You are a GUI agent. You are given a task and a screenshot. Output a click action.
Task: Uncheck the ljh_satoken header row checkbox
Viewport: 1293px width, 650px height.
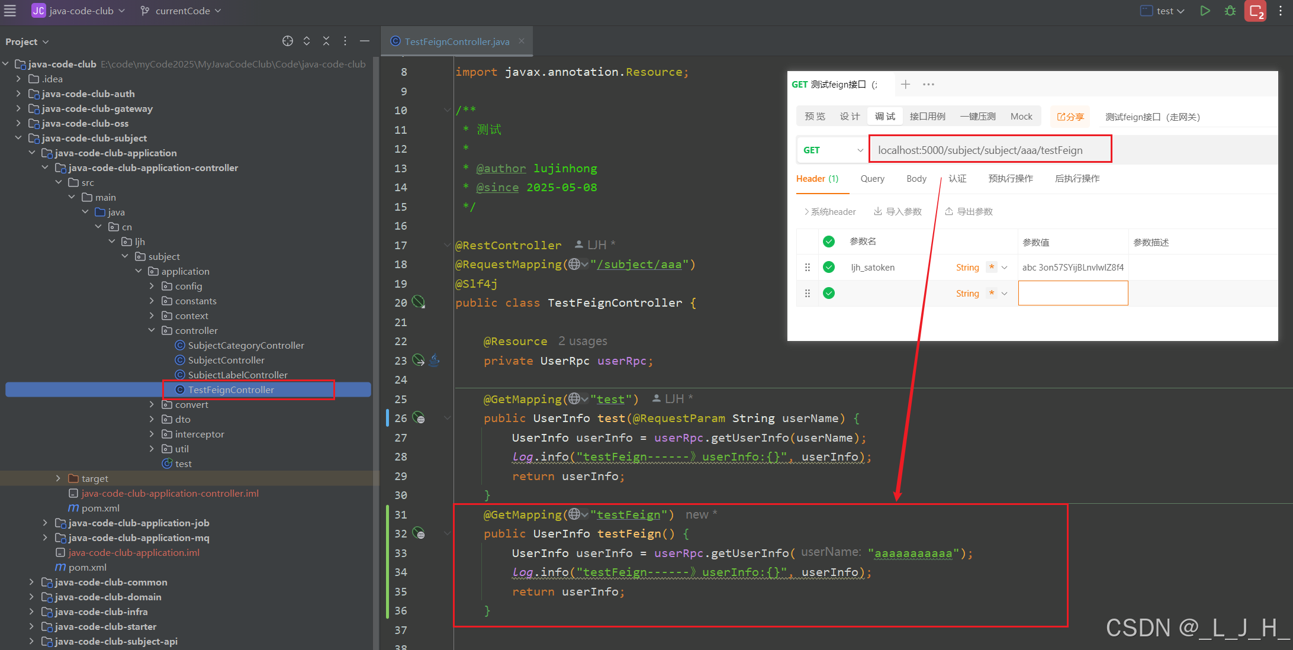point(829,267)
